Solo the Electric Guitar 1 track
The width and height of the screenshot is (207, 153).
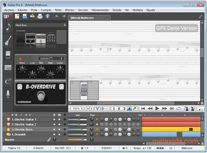pos(54,119)
